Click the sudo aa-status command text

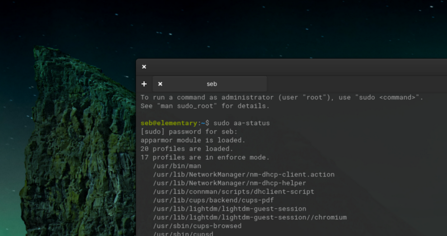click(241, 123)
